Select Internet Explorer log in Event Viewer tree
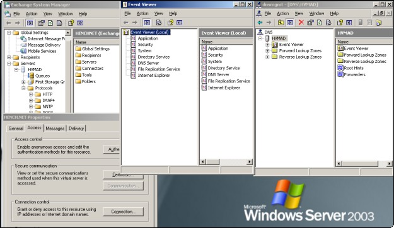Screen dimensions: 394x228 tap(154, 76)
